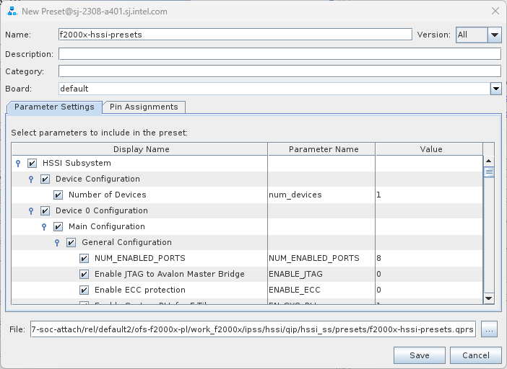Disable Enable ECC protection checkbox
This screenshot has width=507, height=369.
coord(84,290)
